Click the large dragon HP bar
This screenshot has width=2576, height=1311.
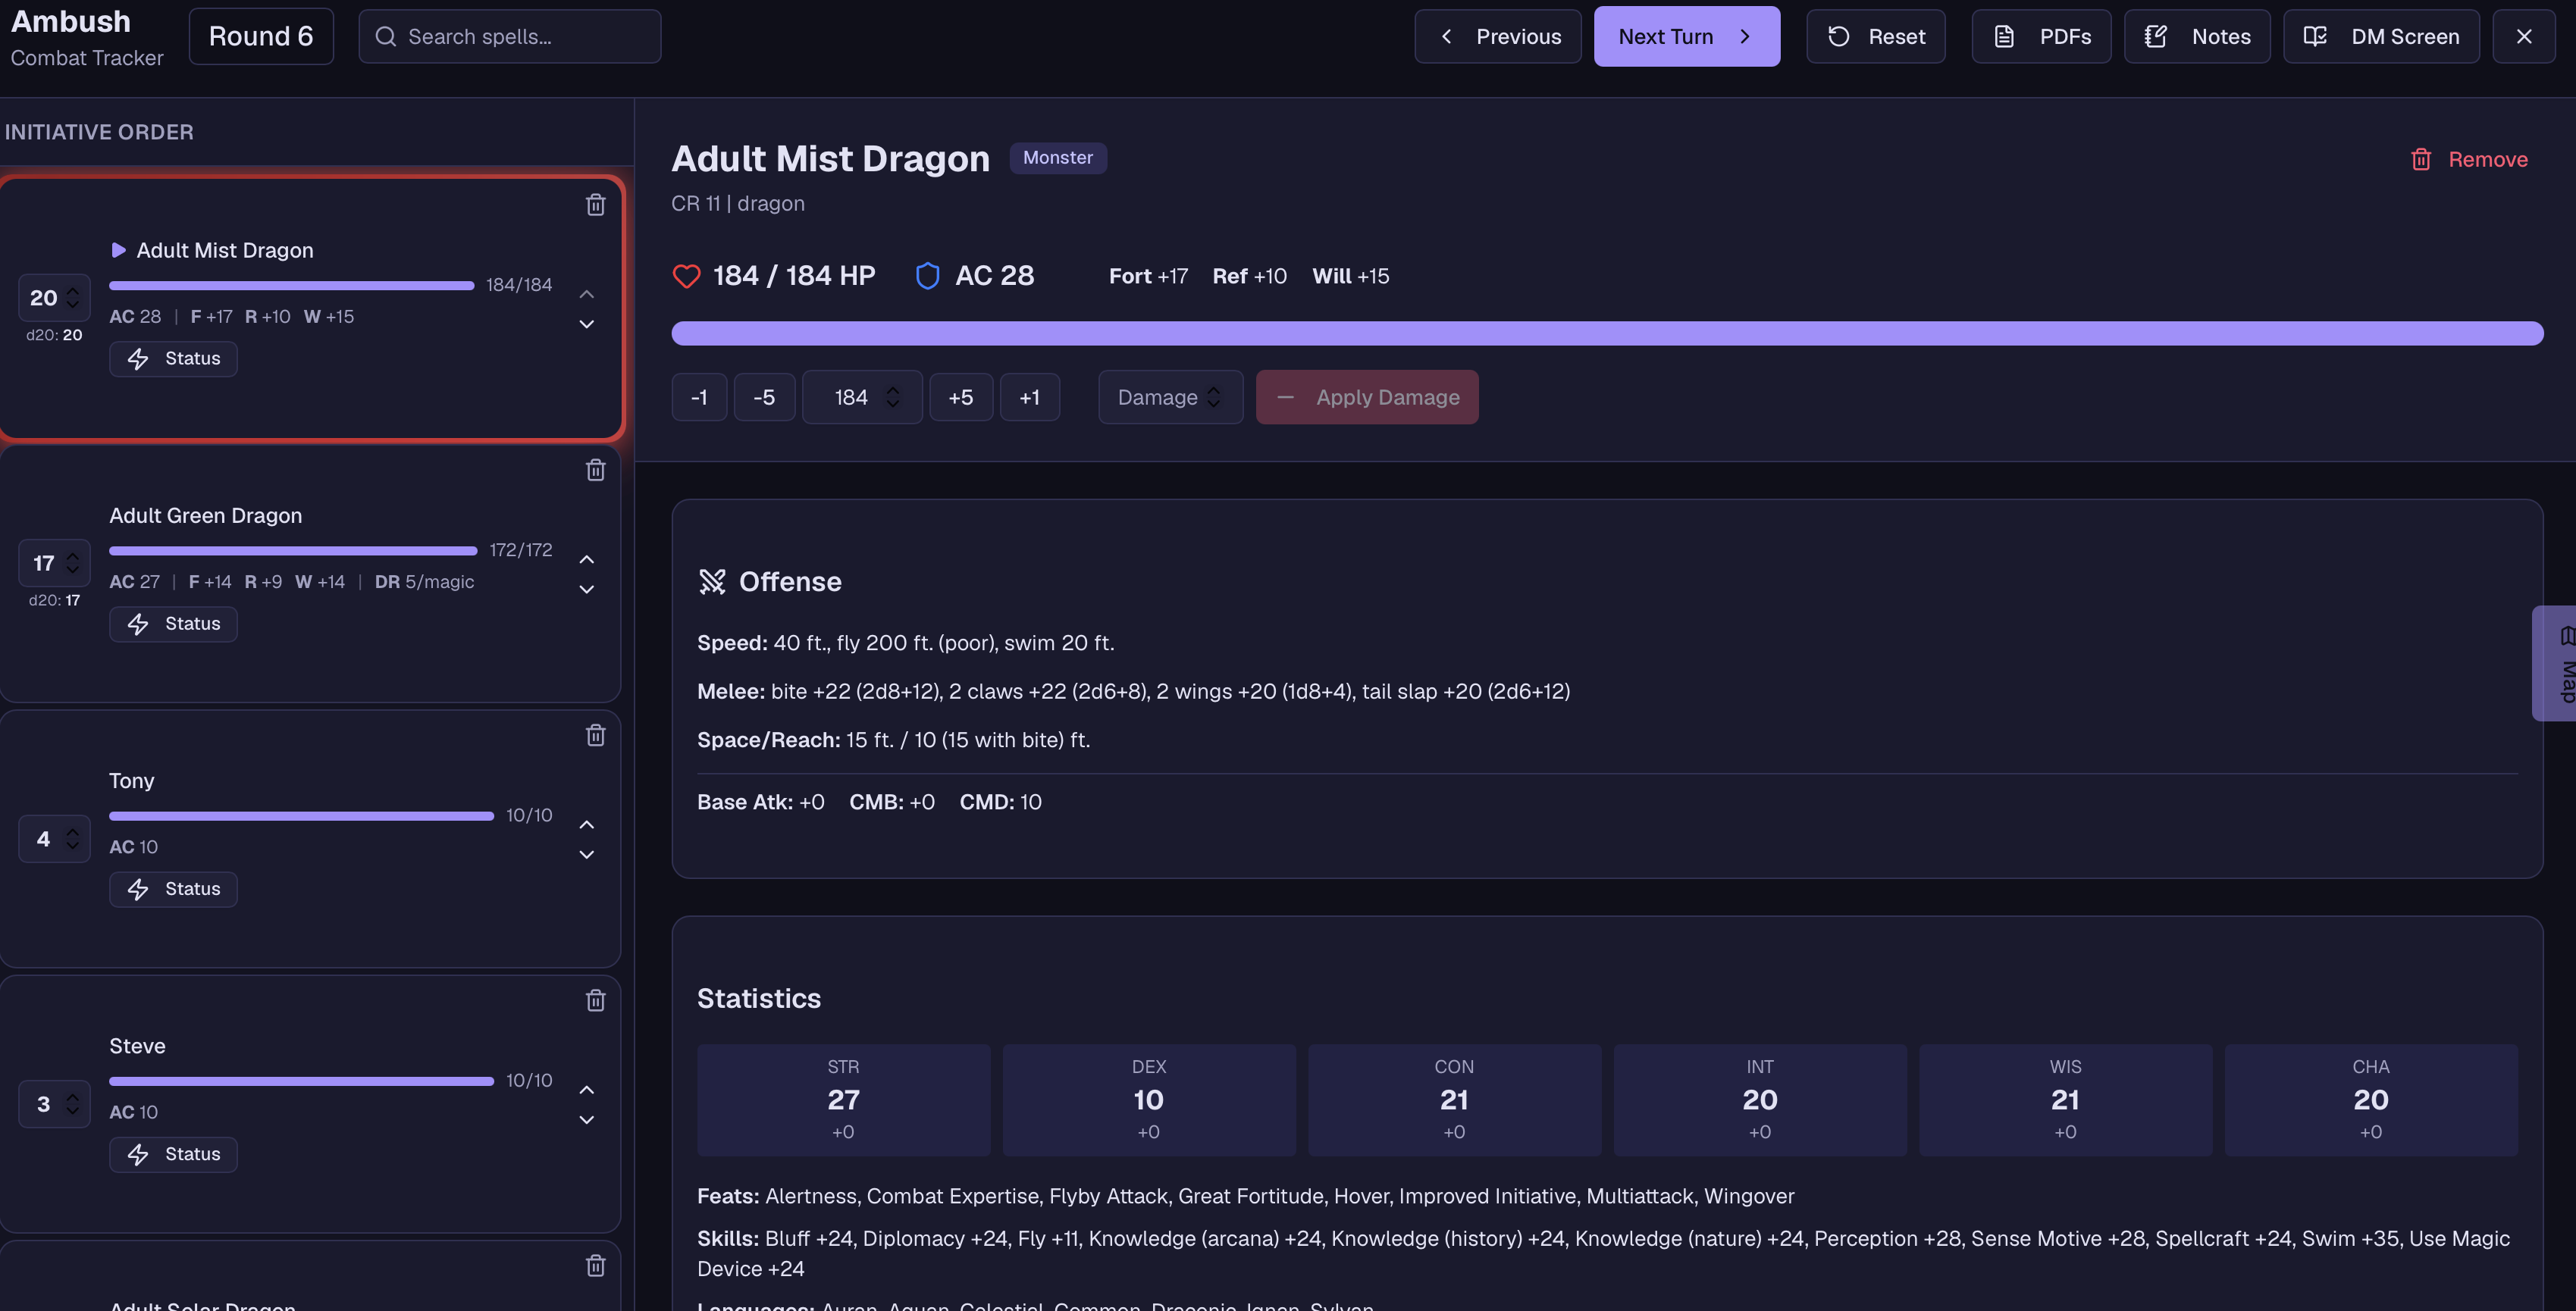(1607, 333)
